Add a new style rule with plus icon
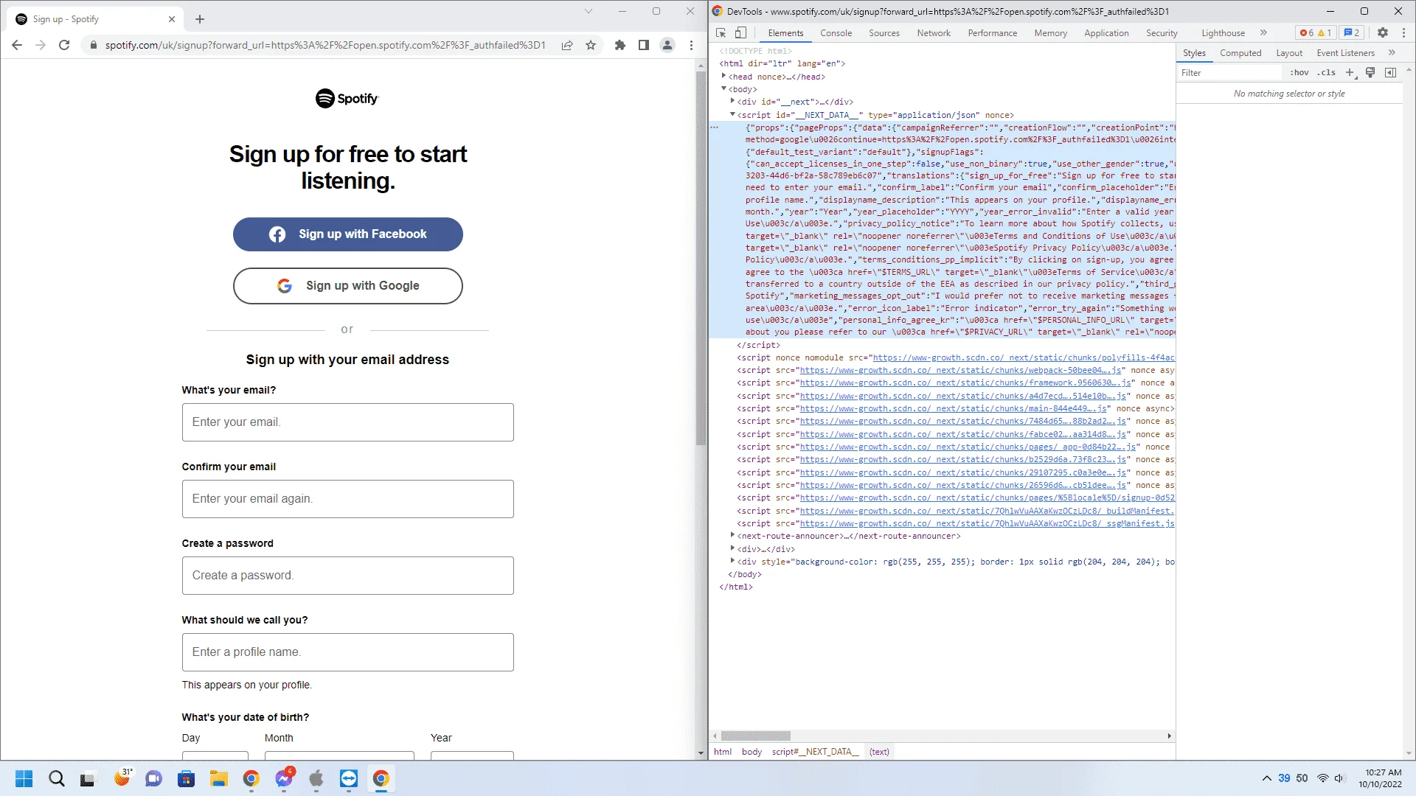The width and height of the screenshot is (1416, 796). pyautogui.click(x=1350, y=73)
